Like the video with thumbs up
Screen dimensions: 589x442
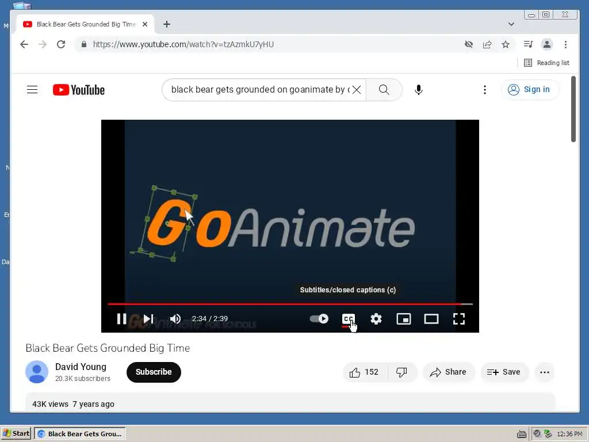[364, 372]
